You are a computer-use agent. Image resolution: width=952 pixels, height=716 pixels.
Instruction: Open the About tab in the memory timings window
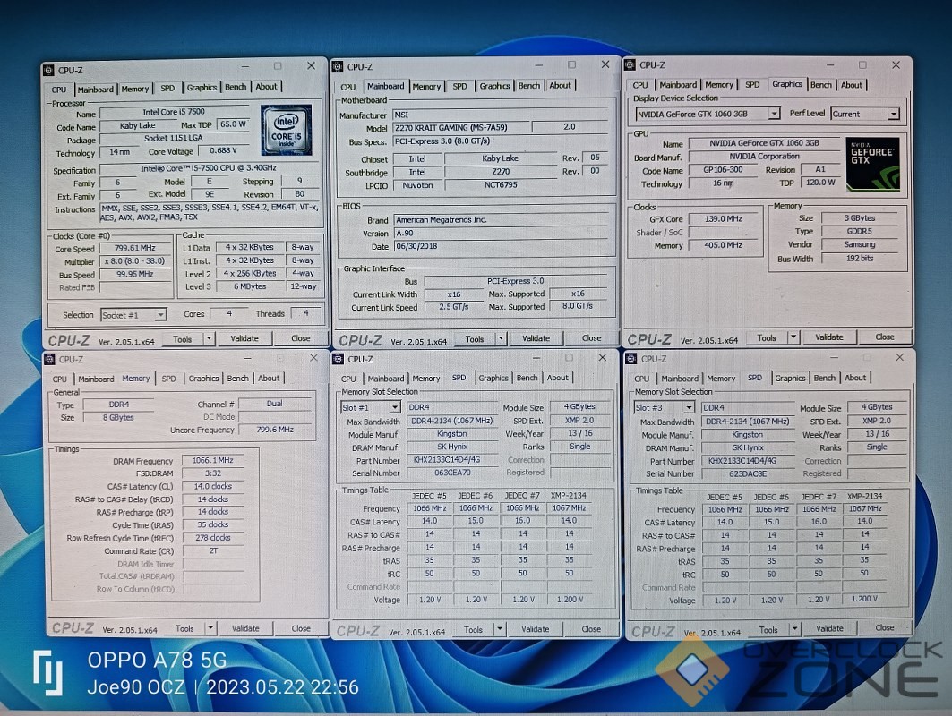coord(269,378)
